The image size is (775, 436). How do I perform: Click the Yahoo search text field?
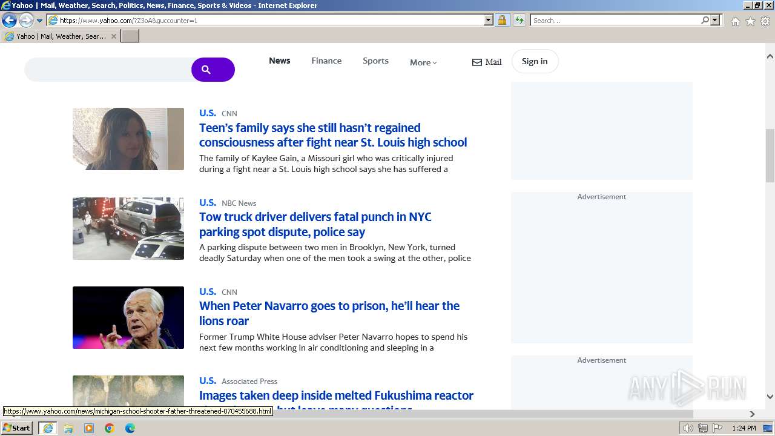coord(108,70)
